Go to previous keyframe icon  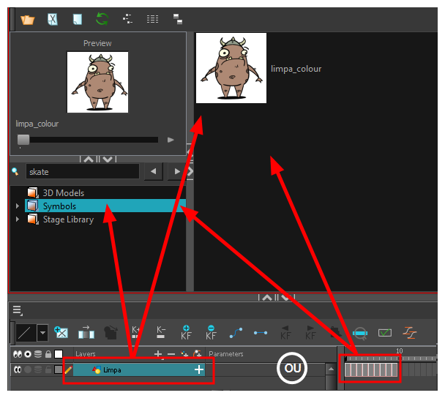click(285, 332)
